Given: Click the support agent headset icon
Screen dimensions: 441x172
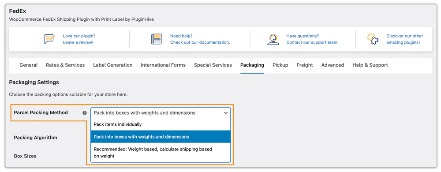Looking at the screenshot, I should click(x=273, y=39).
